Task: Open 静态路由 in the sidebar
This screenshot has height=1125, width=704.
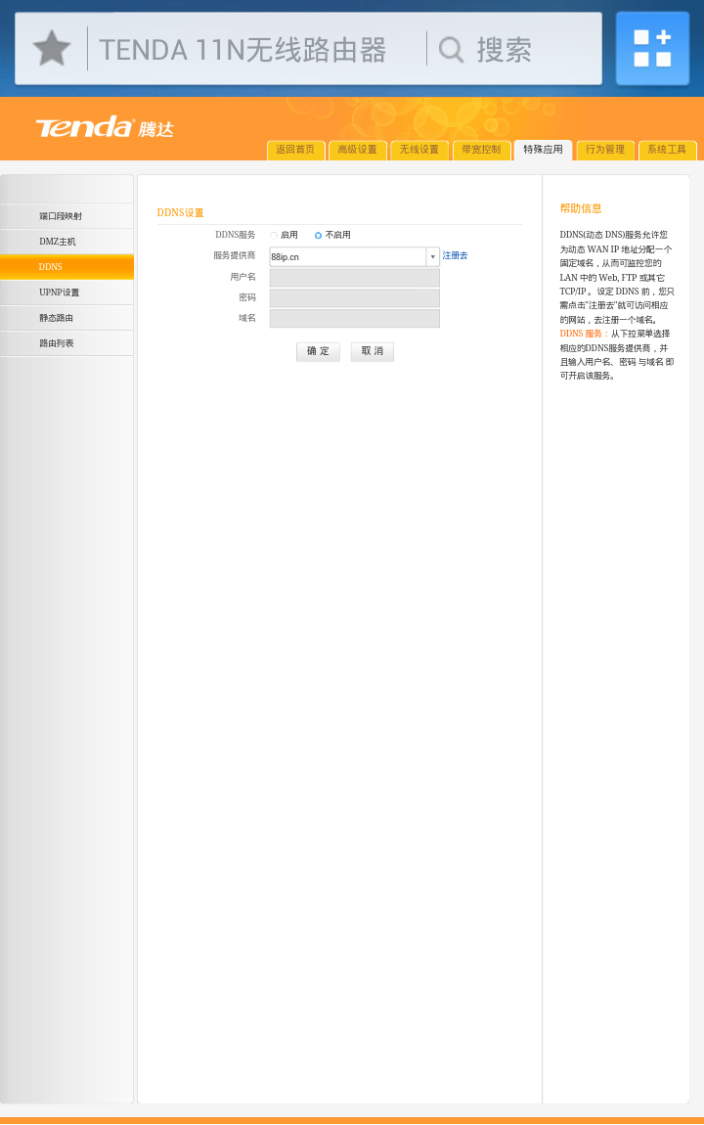Action: coord(66,318)
